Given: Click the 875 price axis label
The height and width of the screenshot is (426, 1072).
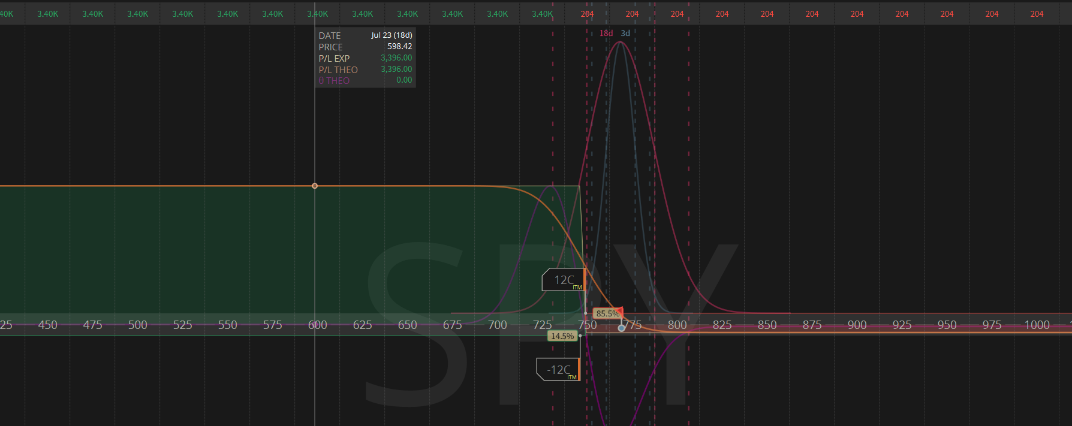Looking at the screenshot, I should [x=812, y=325].
